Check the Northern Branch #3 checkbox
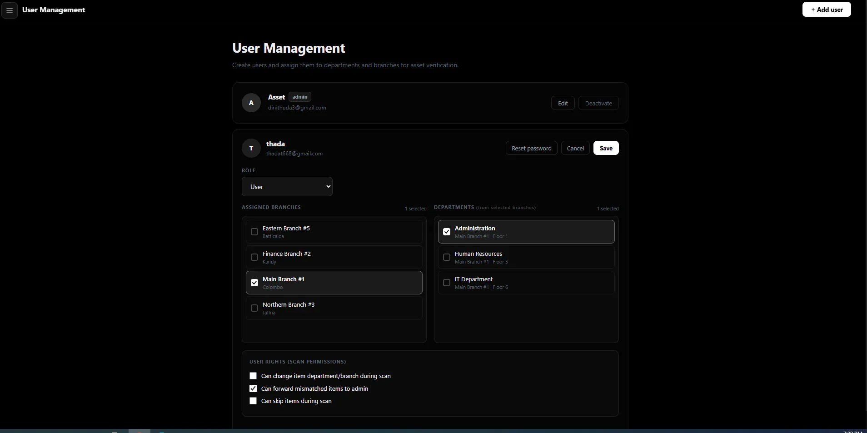 (254, 308)
